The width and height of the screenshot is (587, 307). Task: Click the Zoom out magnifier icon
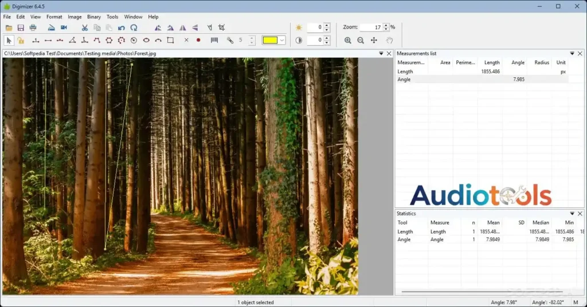pyautogui.click(x=361, y=40)
